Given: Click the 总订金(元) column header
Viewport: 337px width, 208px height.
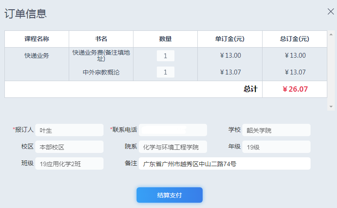Looking at the screenshot, I should (x=294, y=39).
